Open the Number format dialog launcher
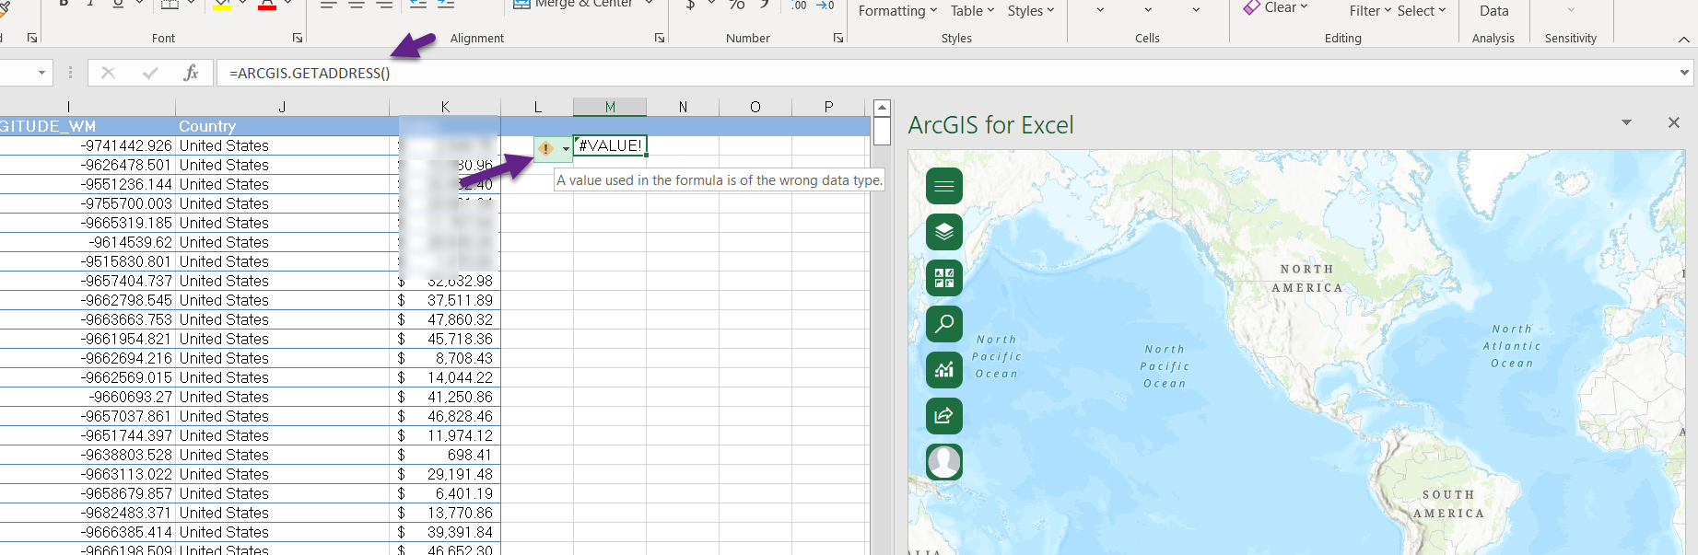The height and width of the screenshot is (555, 1698). click(837, 38)
